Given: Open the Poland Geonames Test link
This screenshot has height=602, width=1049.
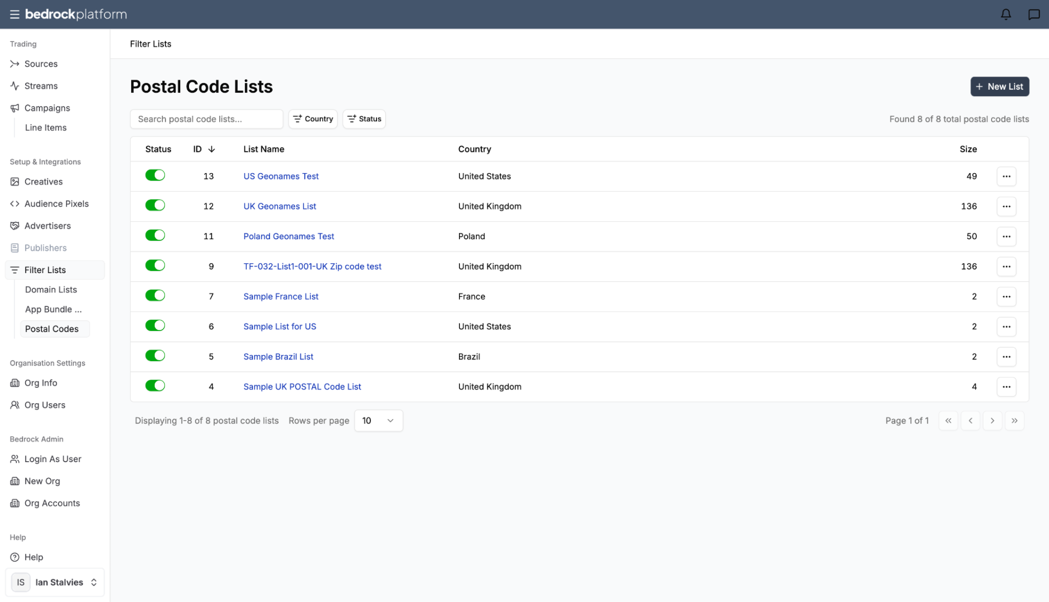Looking at the screenshot, I should [x=288, y=237].
